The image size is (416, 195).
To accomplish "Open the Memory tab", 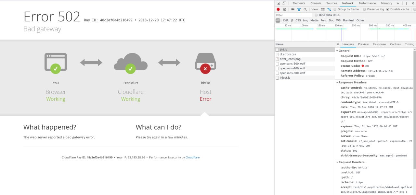I will pyautogui.click(x=387, y=3).
